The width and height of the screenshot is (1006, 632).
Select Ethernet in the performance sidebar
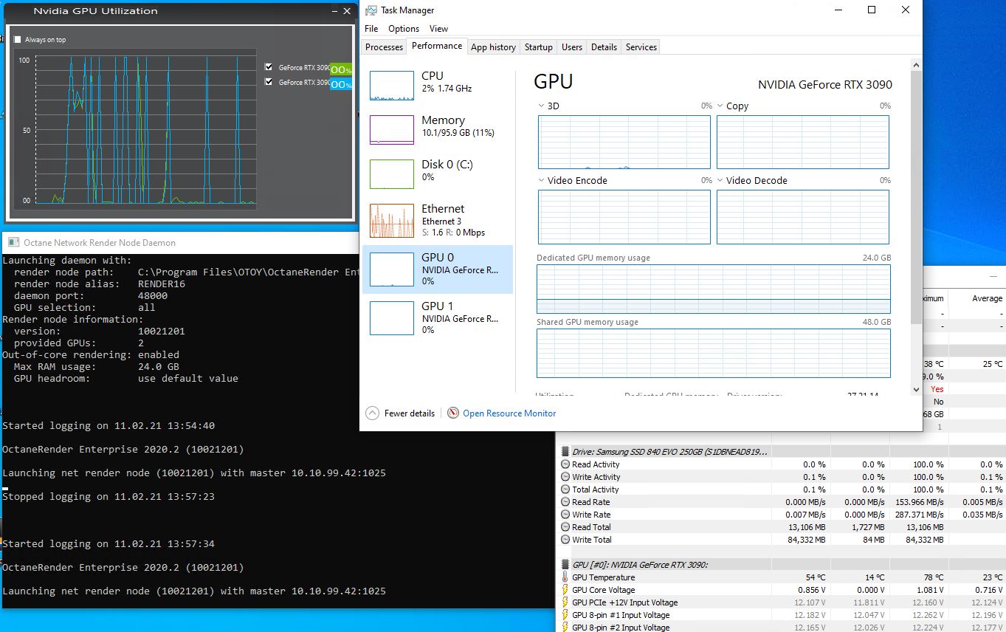[x=437, y=221]
